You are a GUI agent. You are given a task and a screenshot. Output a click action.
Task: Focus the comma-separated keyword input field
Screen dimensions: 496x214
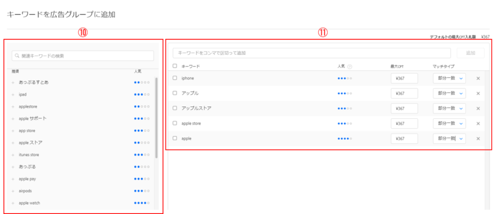pyautogui.click(x=312, y=53)
